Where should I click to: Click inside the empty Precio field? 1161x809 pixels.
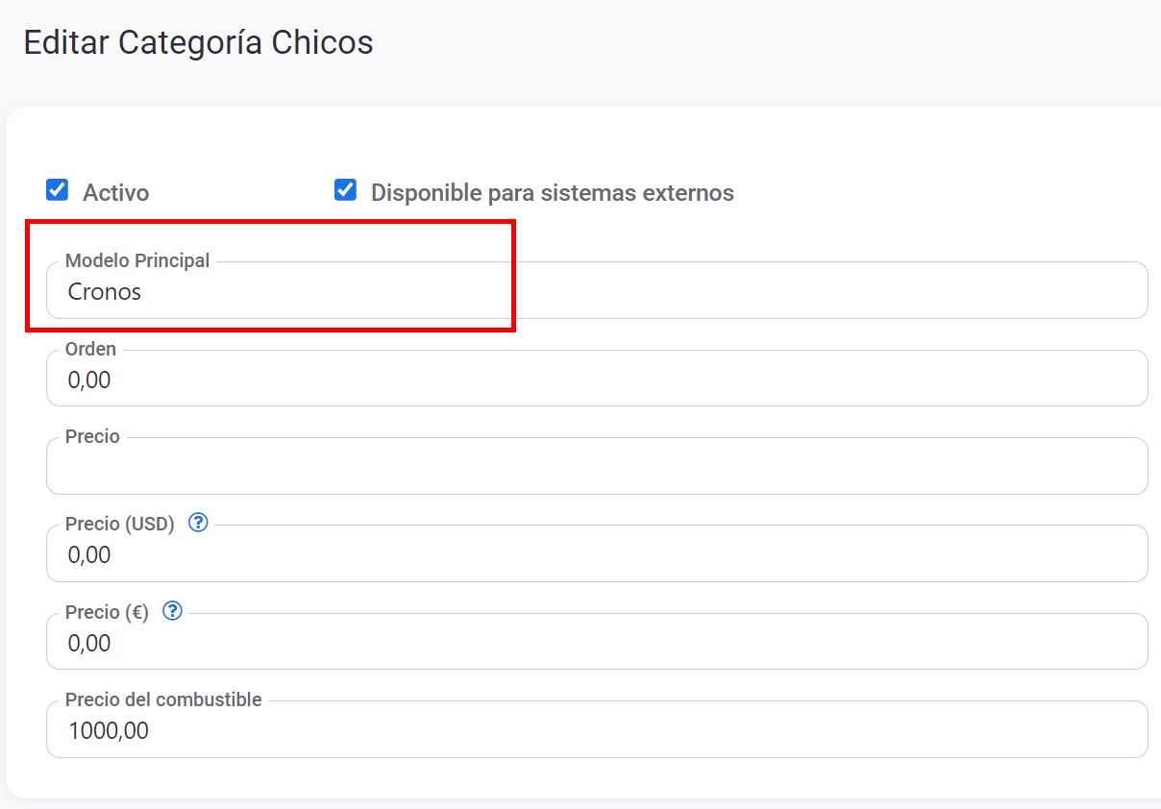click(x=596, y=468)
